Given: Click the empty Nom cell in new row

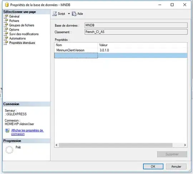Looking at the screenshot, I should point(76,55).
